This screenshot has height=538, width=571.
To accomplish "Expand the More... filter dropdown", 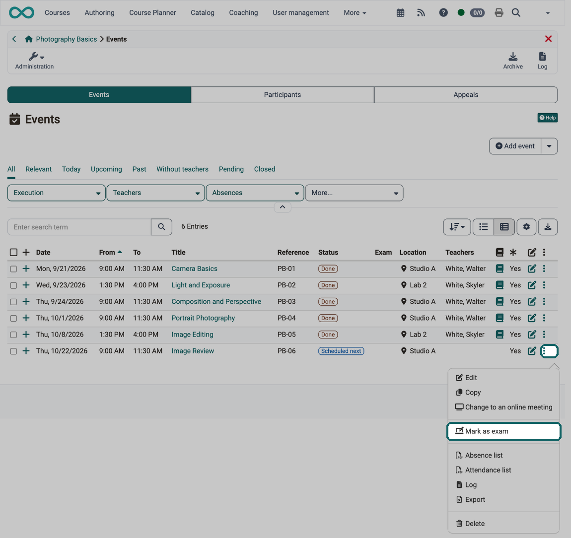I will pyautogui.click(x=355, y=193).
